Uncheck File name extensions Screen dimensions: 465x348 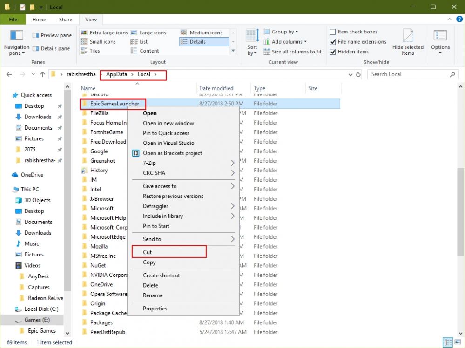point(333,41)
